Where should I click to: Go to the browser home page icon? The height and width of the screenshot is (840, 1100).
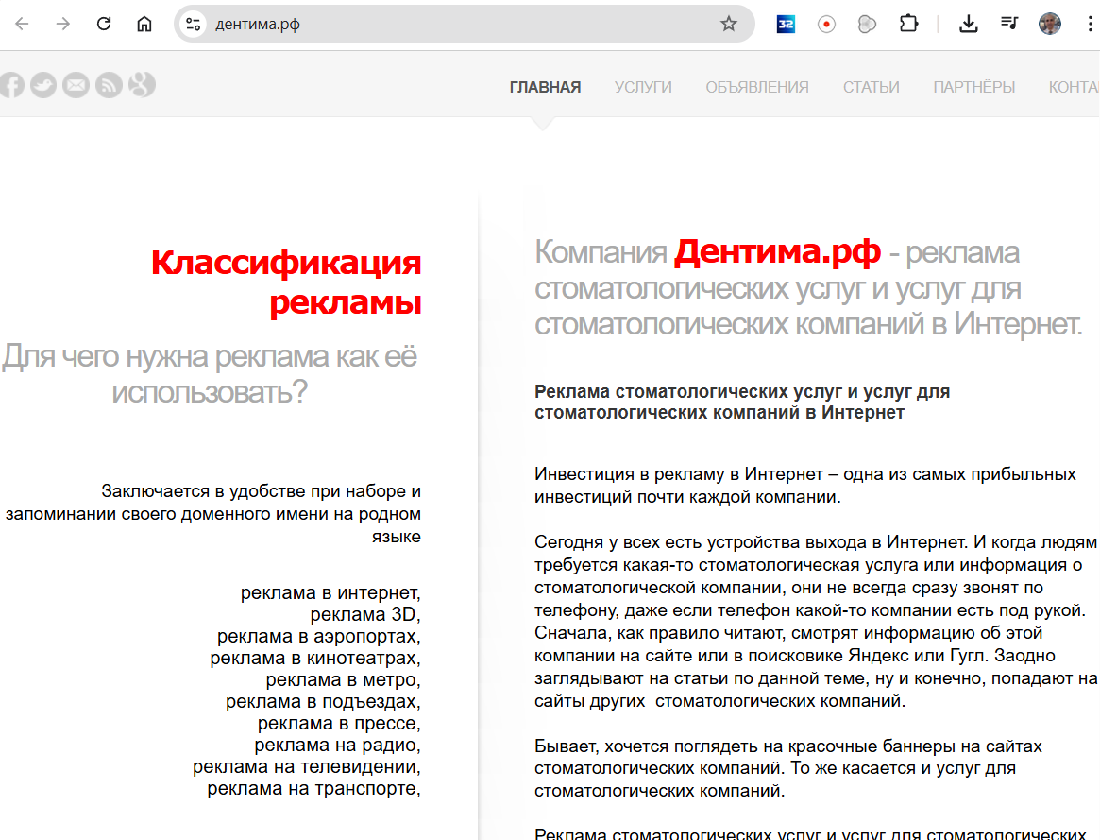click(x=144, y=24)
